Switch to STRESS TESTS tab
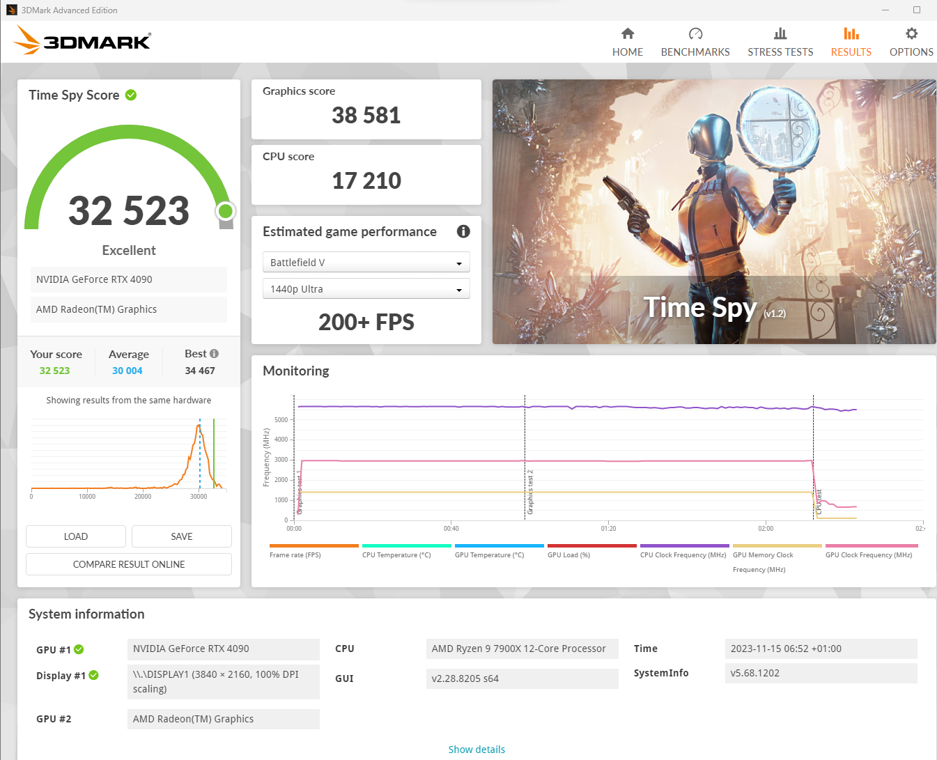 point(780,42)
